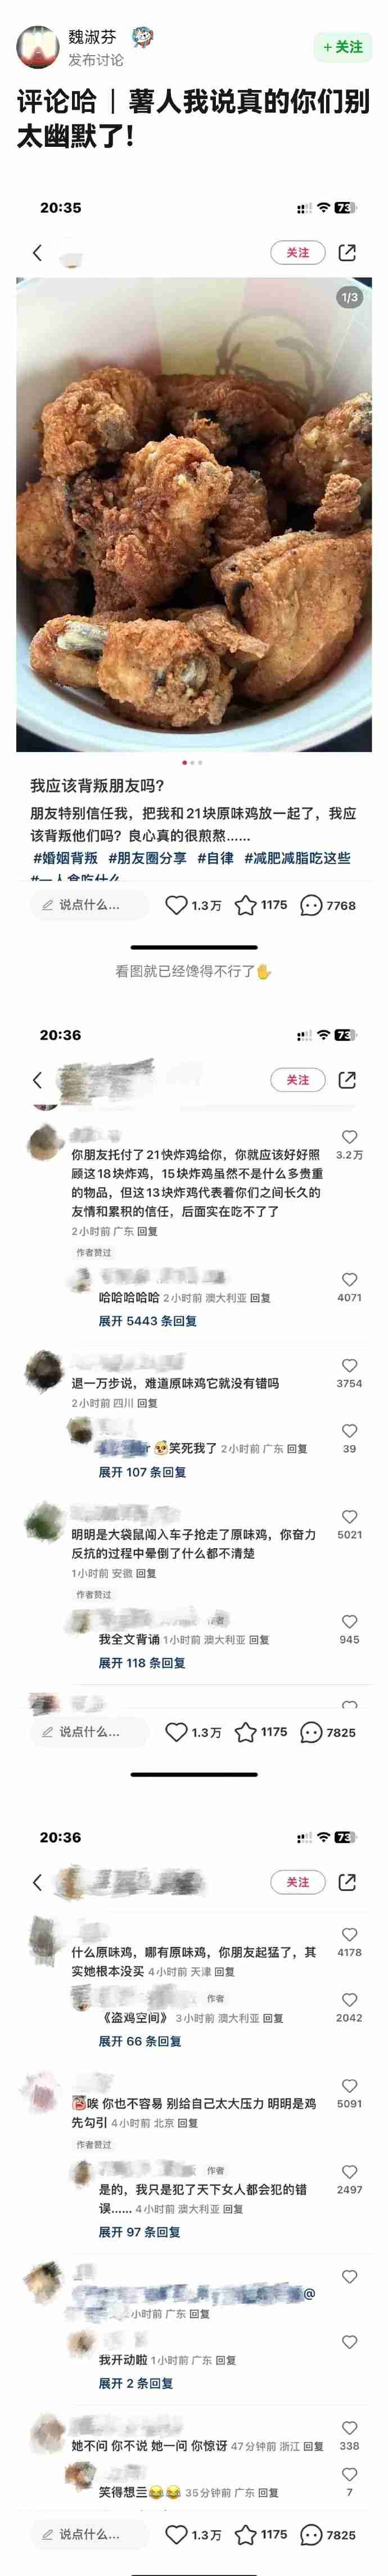Open the #婚姻背叛 hashtag
Screen dimensions: 388x2576
pyautogui.click(x=65, y=858)
